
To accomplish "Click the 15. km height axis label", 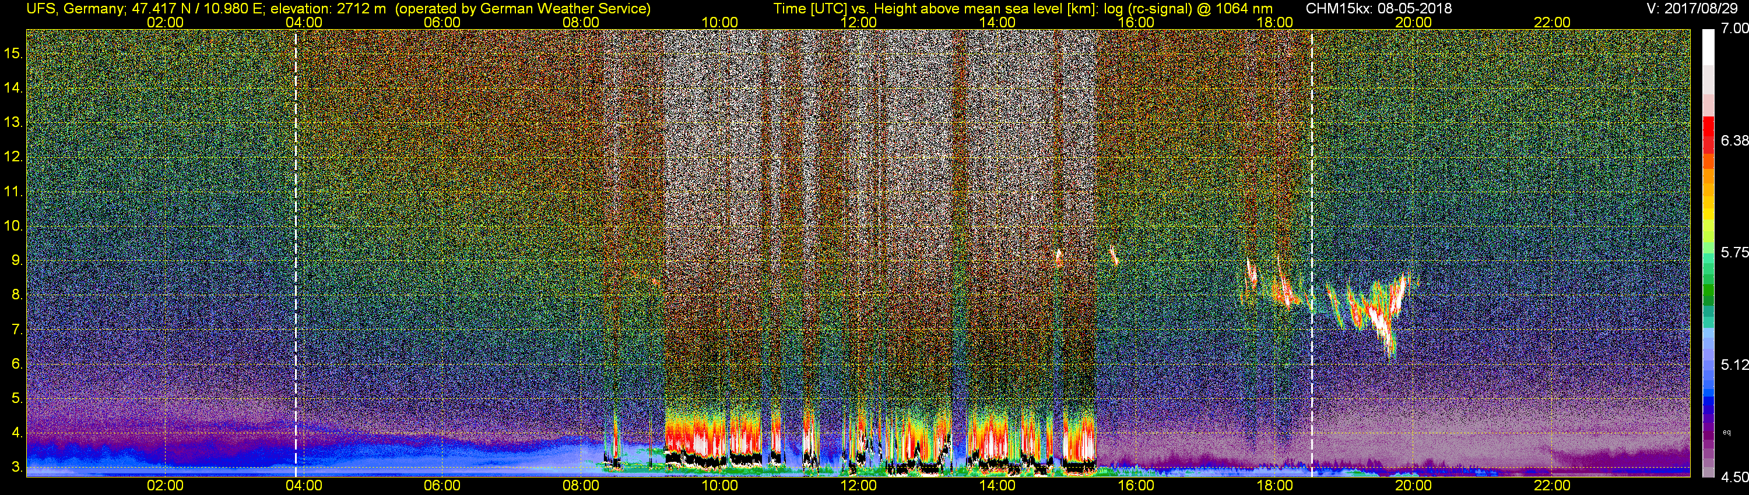I will pyautogui.click(x=13, y=53).
